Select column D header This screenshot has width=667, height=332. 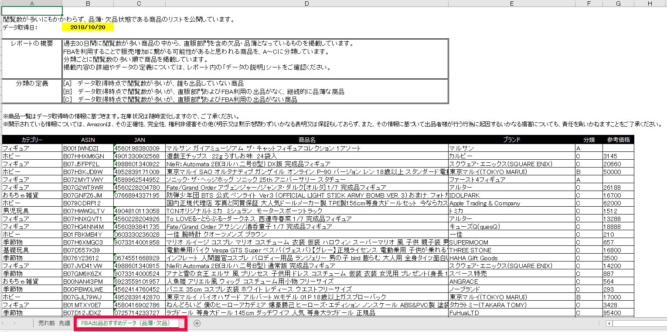click(307, 3)
